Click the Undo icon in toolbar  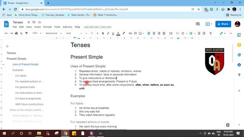(6, 33)
